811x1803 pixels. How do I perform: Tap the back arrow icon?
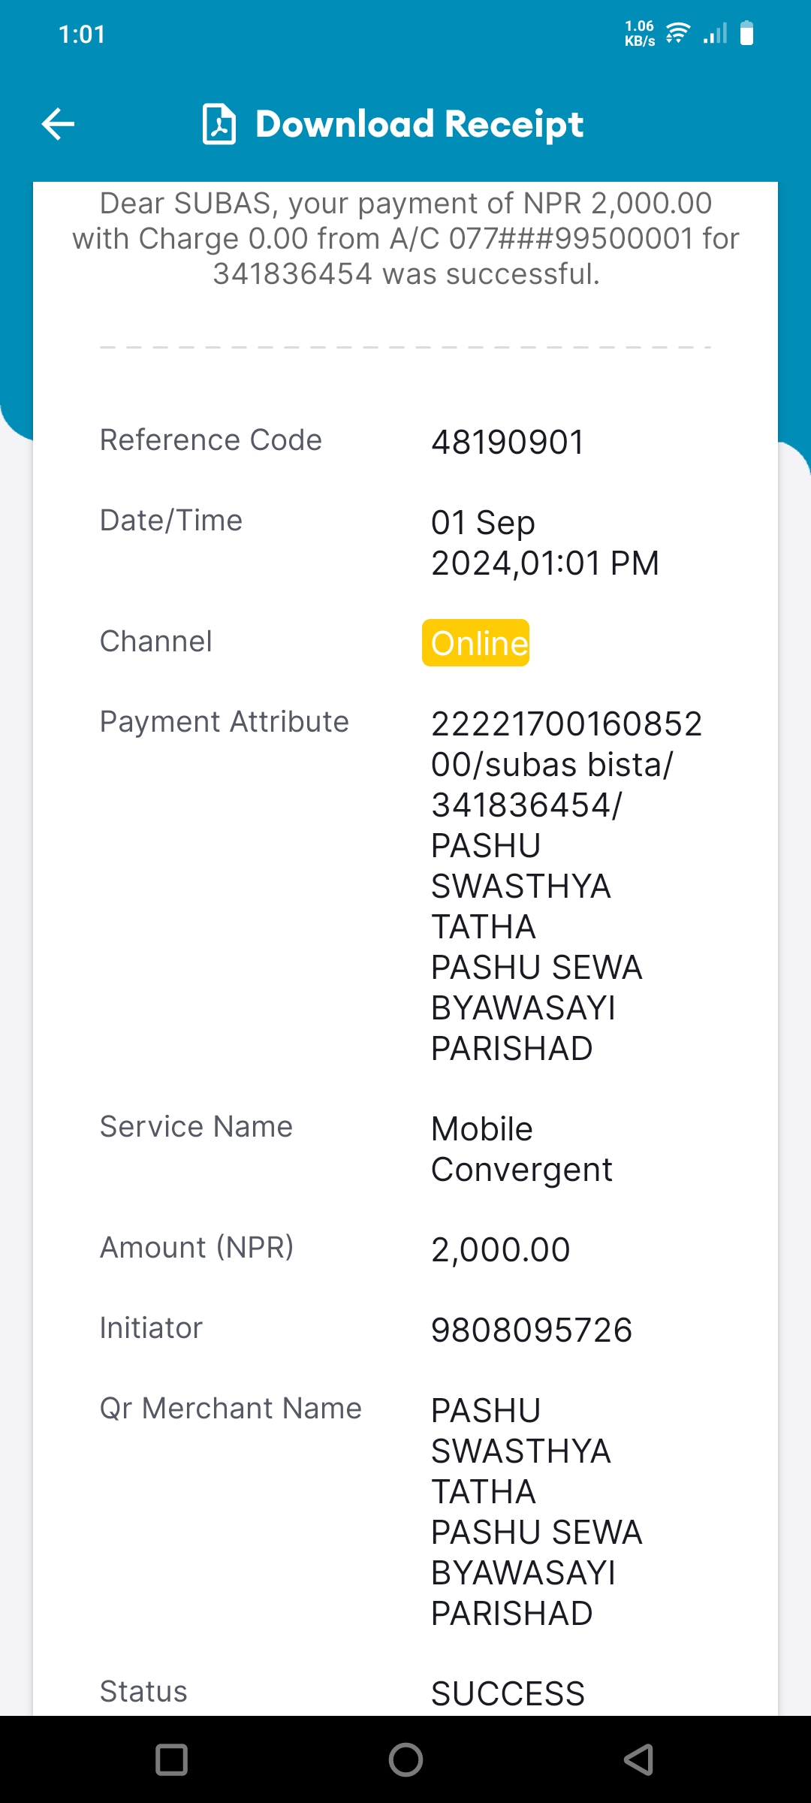[x=58, y=124]
